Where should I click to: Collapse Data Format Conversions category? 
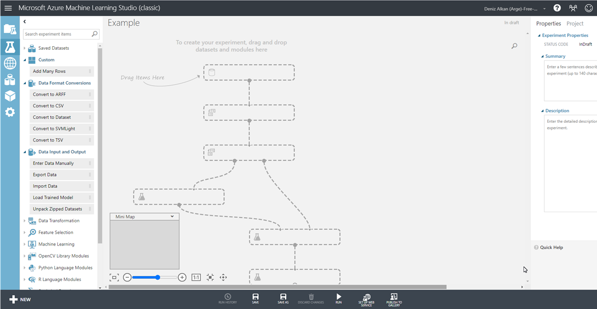click(x=25, y=83)
